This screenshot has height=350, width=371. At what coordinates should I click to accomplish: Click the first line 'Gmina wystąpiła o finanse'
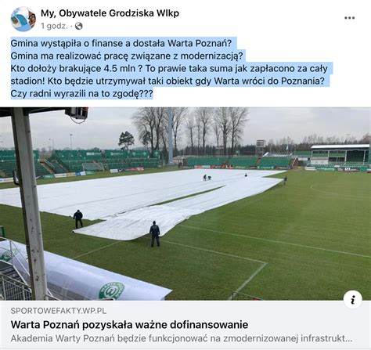[x=121, y=43]
